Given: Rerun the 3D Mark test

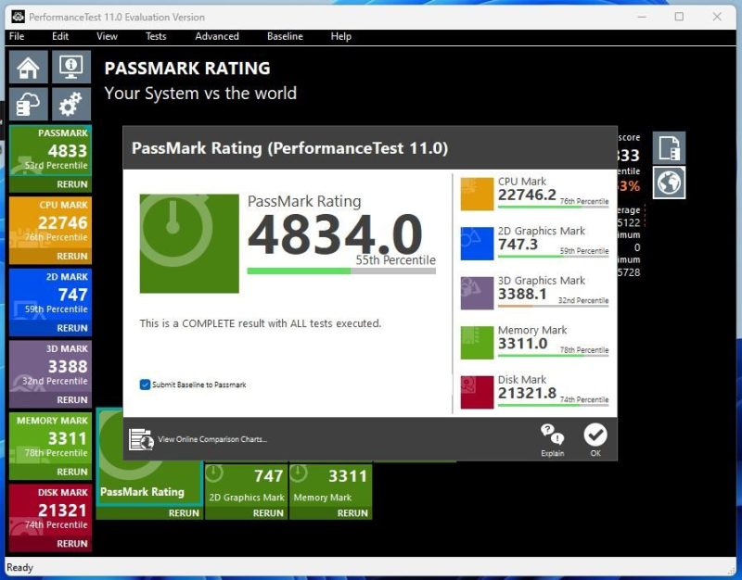Looking at the screenshot, I should click(x=71, y=400).
